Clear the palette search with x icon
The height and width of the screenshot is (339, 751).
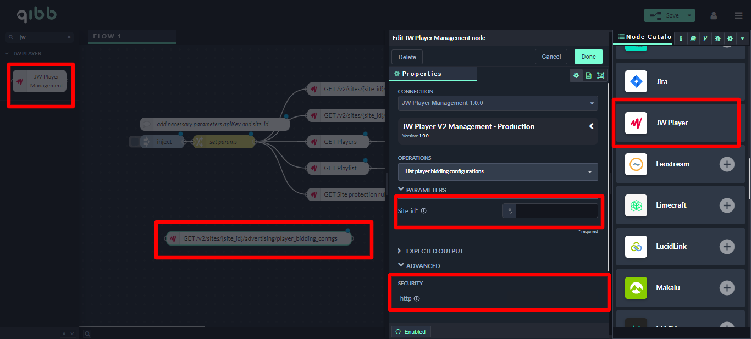tap(69, 37)
